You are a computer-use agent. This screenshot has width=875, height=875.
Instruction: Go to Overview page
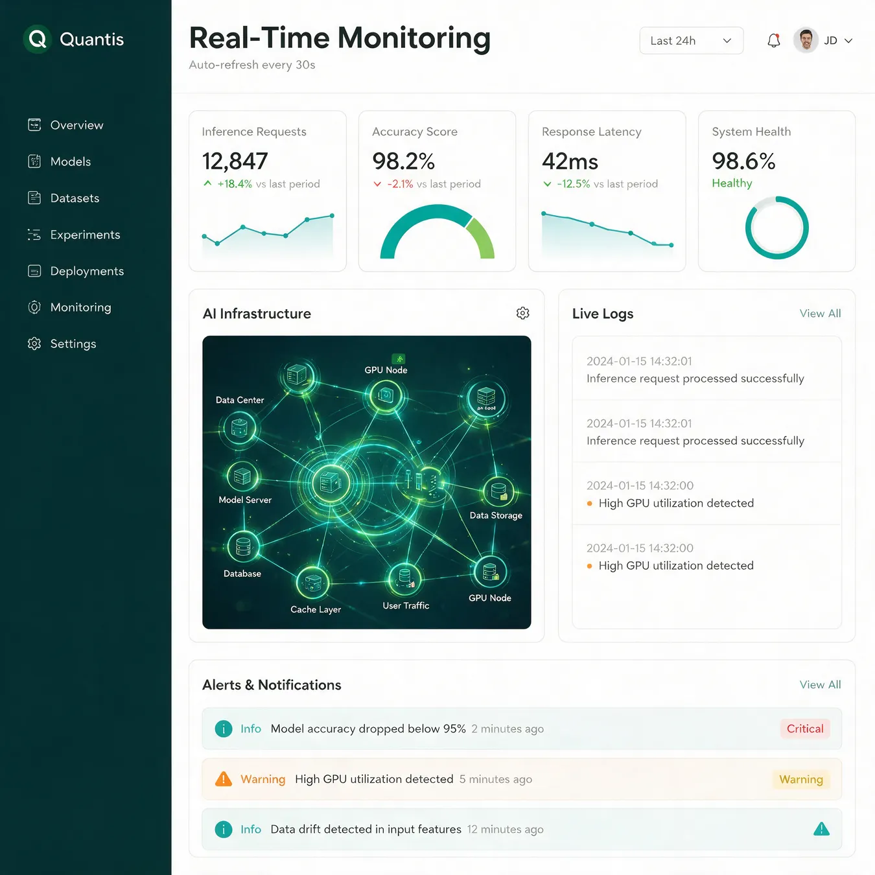pos(76,125)
